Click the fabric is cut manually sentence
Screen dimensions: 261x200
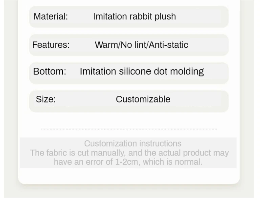(x=129, y=153)
